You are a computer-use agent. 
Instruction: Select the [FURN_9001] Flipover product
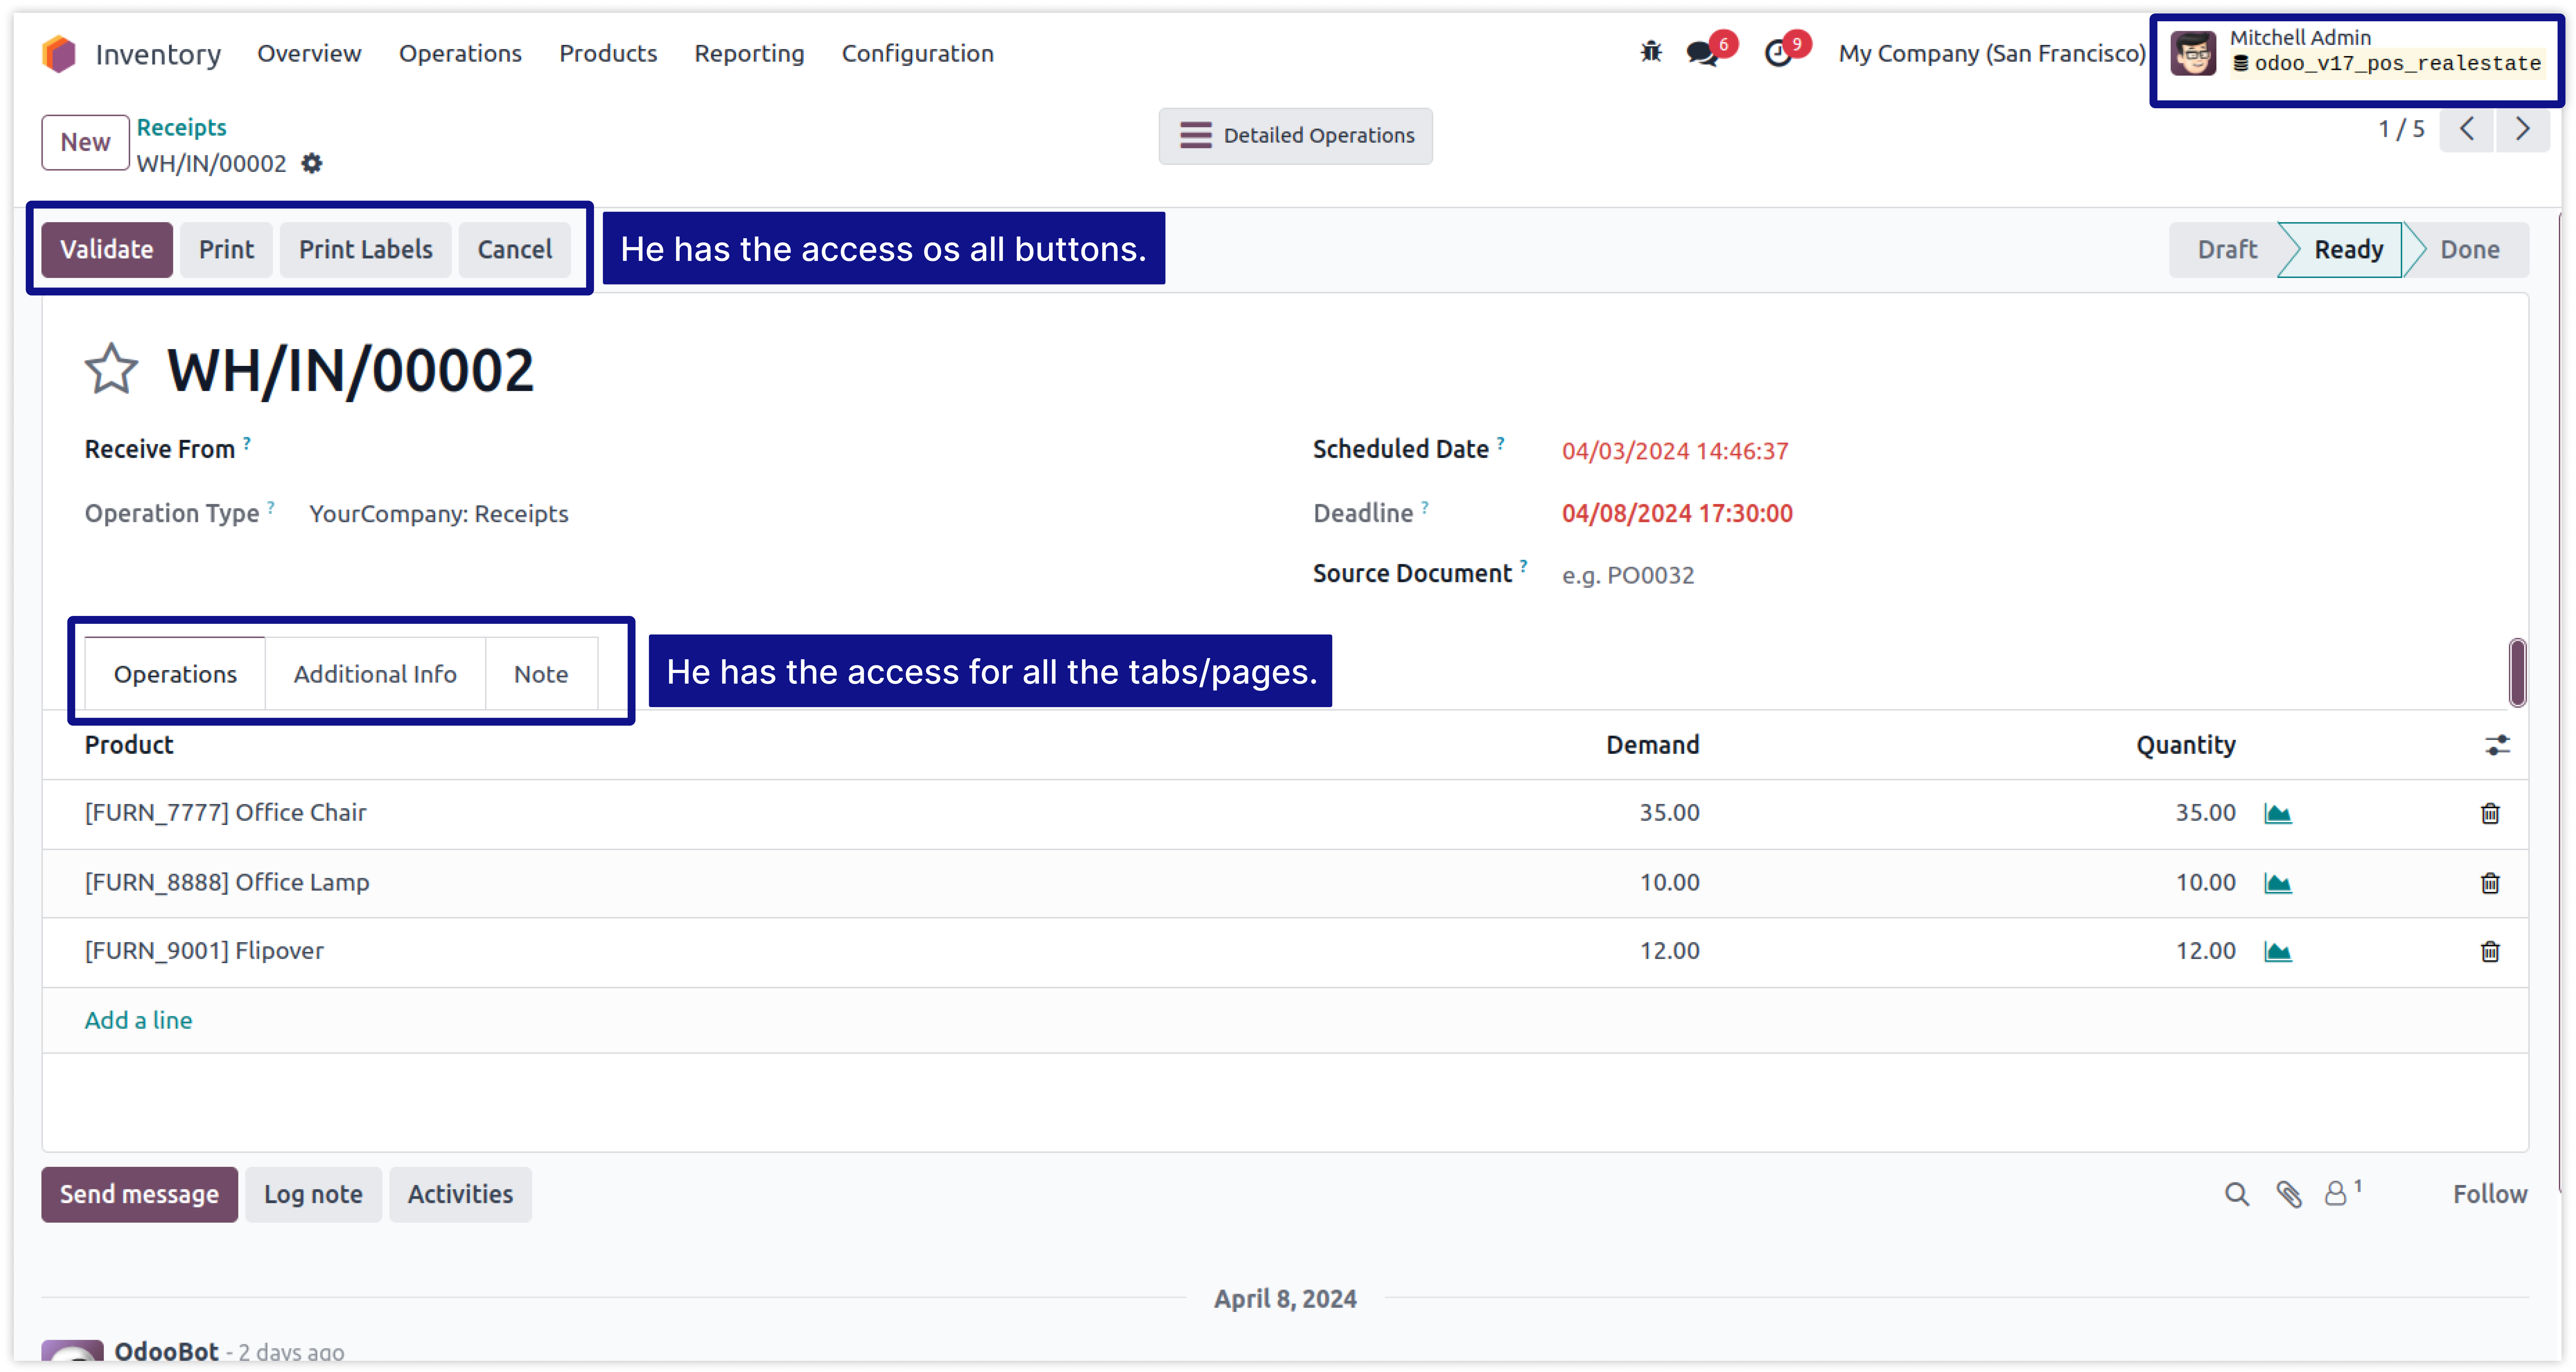click(204, 951)
